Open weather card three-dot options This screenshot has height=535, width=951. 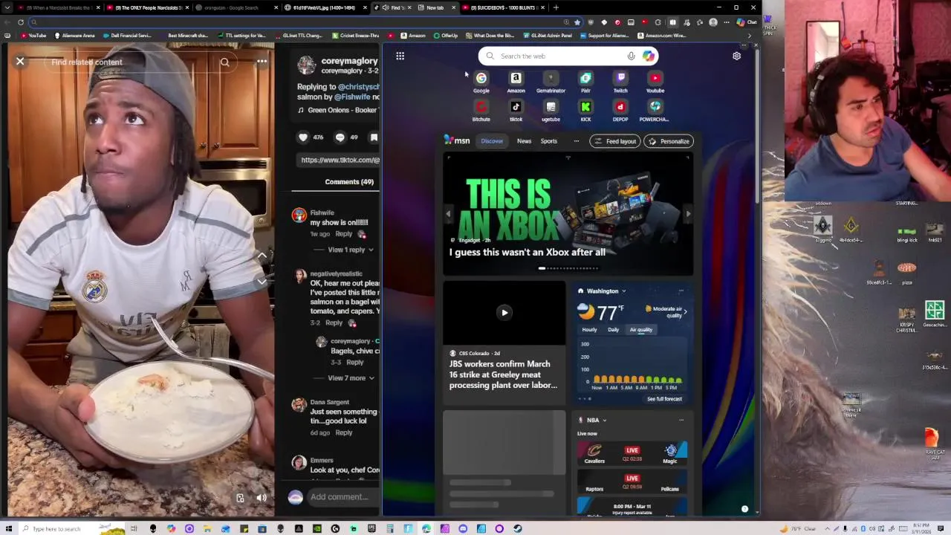(681, 291)
